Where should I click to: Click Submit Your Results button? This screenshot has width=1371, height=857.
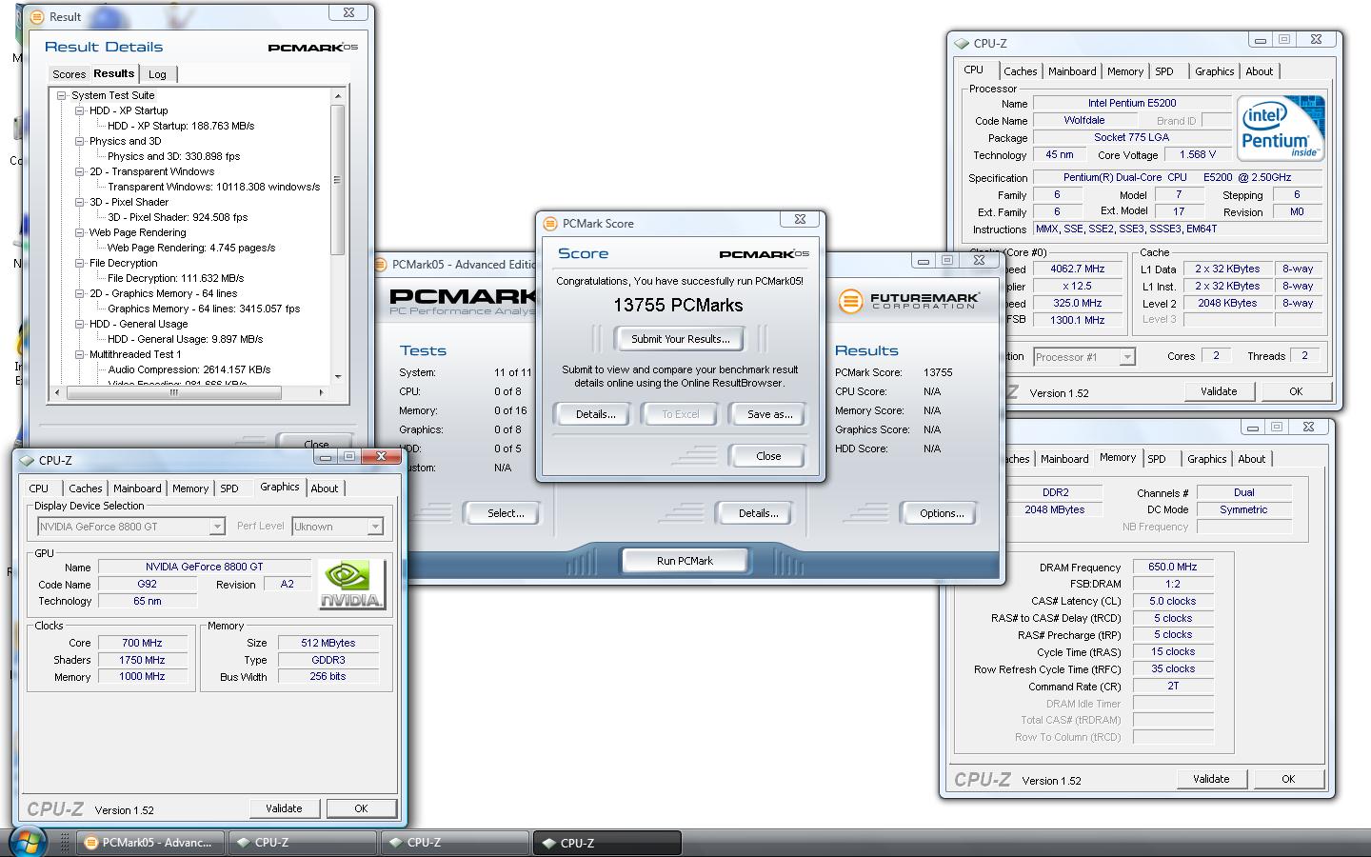pos(681,339)
